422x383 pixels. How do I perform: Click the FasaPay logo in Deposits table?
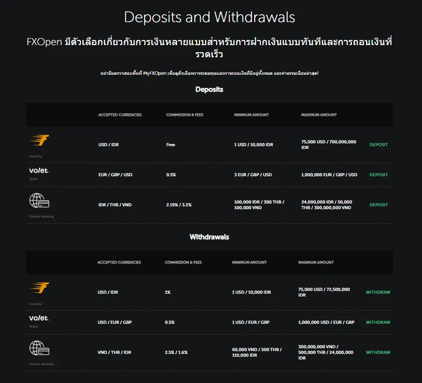tap(39, 140)
